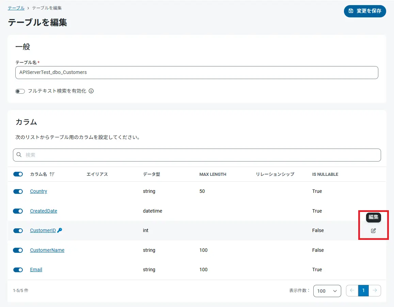
Task: Disable the CustomerName column toggle
Action: point(17,250)
